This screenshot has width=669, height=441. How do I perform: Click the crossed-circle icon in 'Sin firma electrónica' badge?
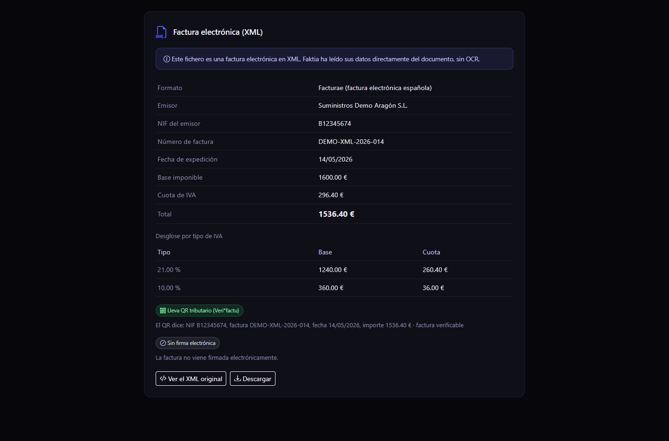click(163, 343)
